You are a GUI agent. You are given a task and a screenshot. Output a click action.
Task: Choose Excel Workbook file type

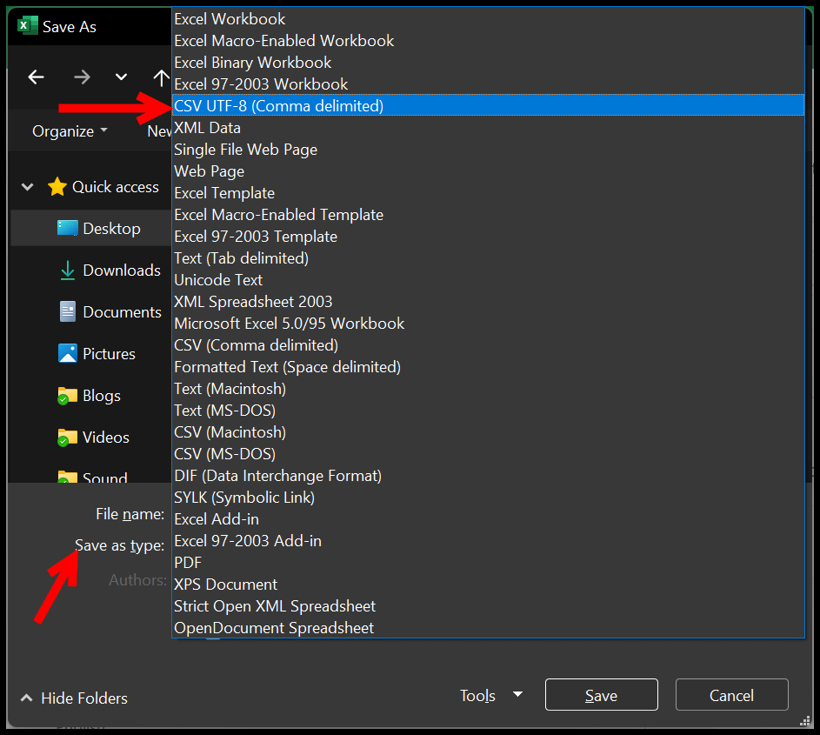point(488,19)
